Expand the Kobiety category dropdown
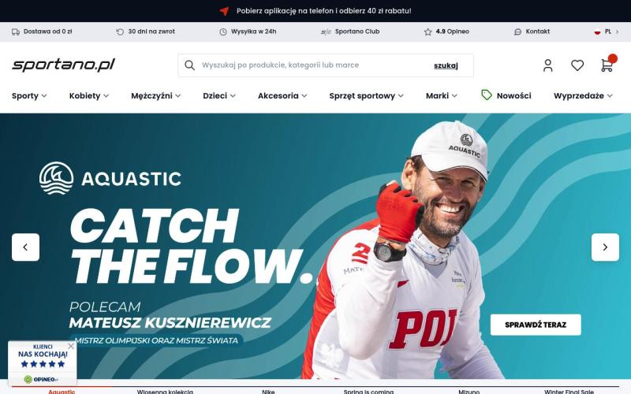631x394 pixels. click(x=89, y=95)
